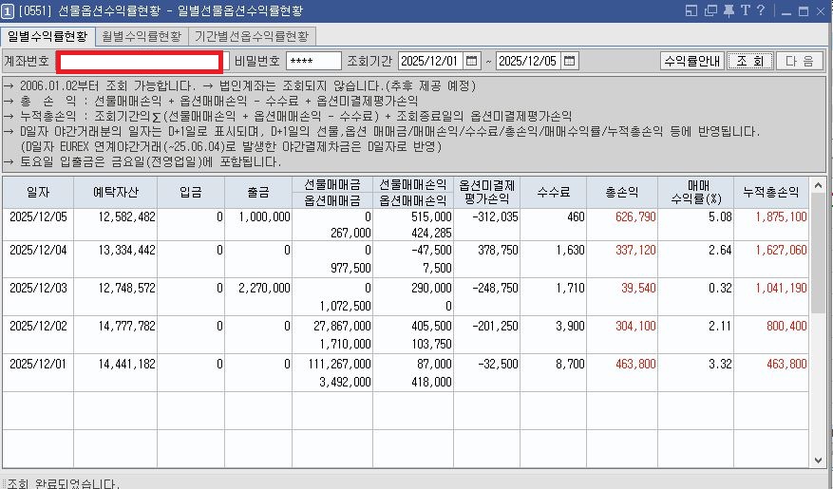Click the 선물매매손익 column header
833x489 pixels.
pos(413,184)
